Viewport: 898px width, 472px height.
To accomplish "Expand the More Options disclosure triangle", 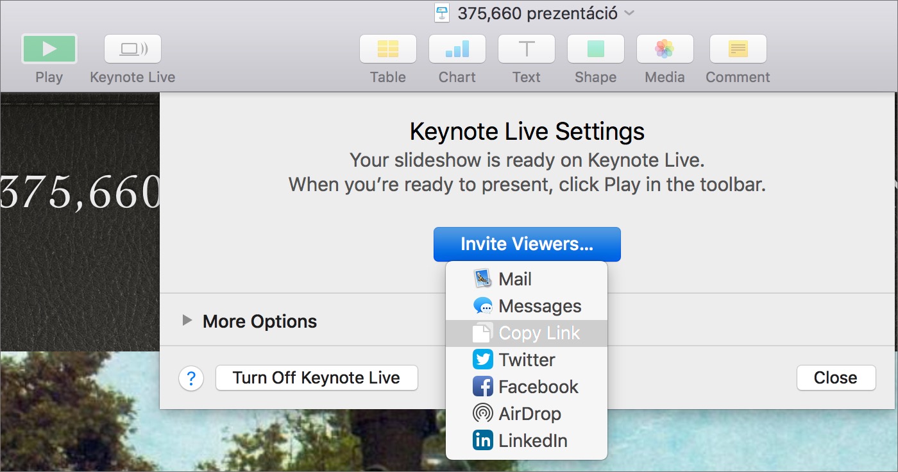I will (187, 320).
